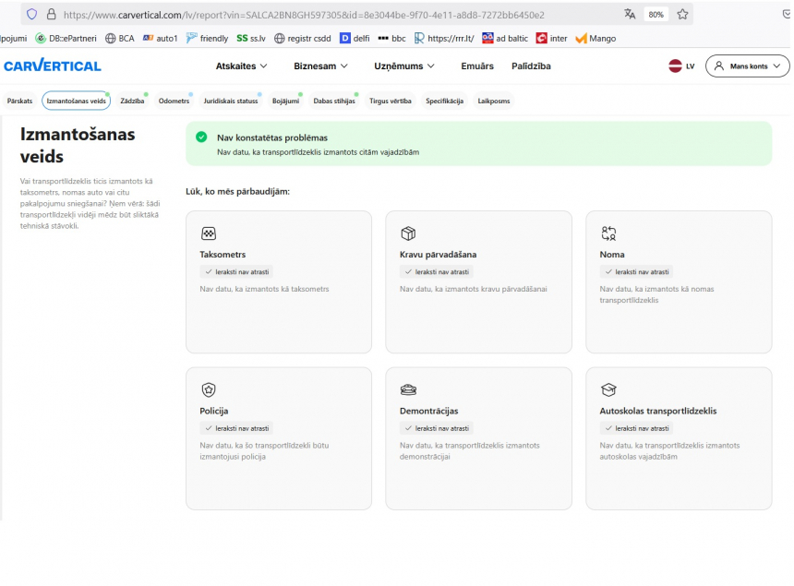Viewport: 794px width, 586px height.
Task: Open the bbc bookmark
Action: 392,39
